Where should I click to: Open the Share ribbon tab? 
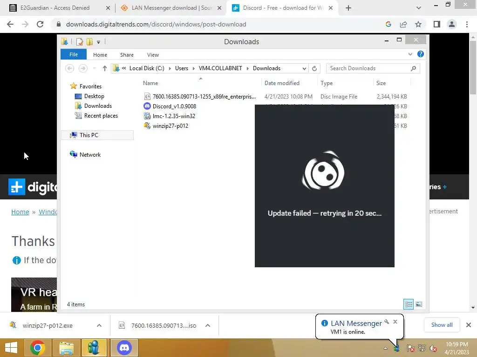click(x=127, y=55)
